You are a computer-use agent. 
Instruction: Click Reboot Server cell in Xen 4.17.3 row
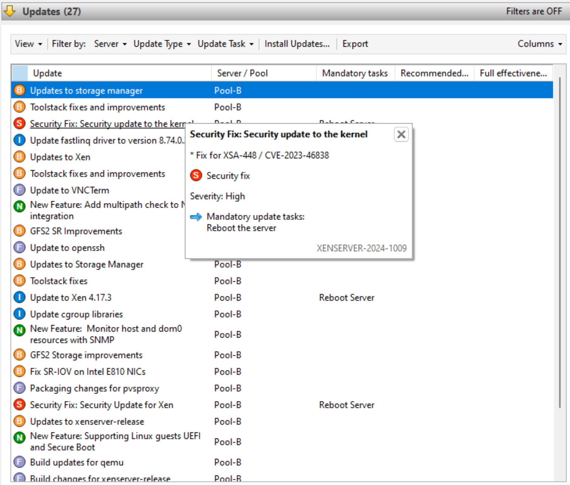point(347,297)
